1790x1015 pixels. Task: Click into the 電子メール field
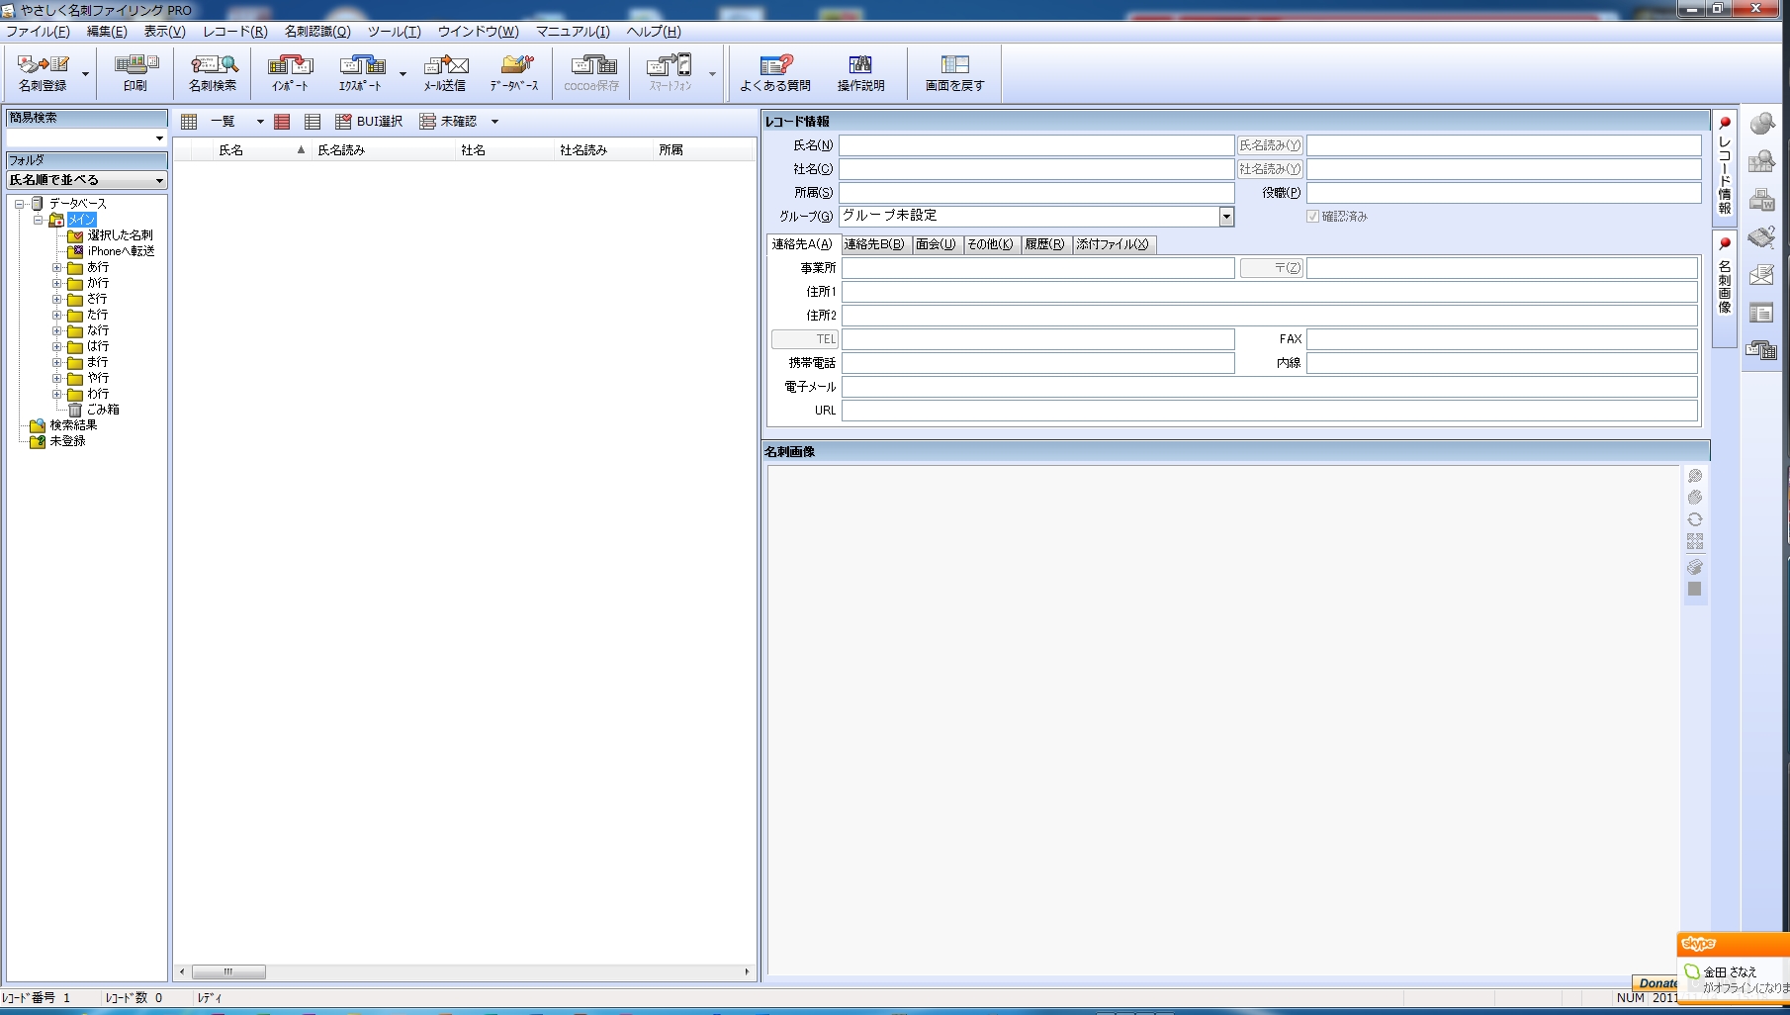point(1270,387)
